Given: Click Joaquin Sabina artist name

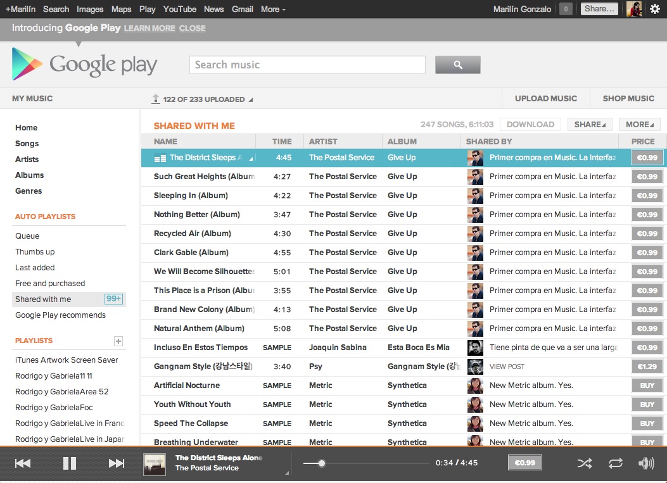Looking at the screenshot, I should coord(338,348).
